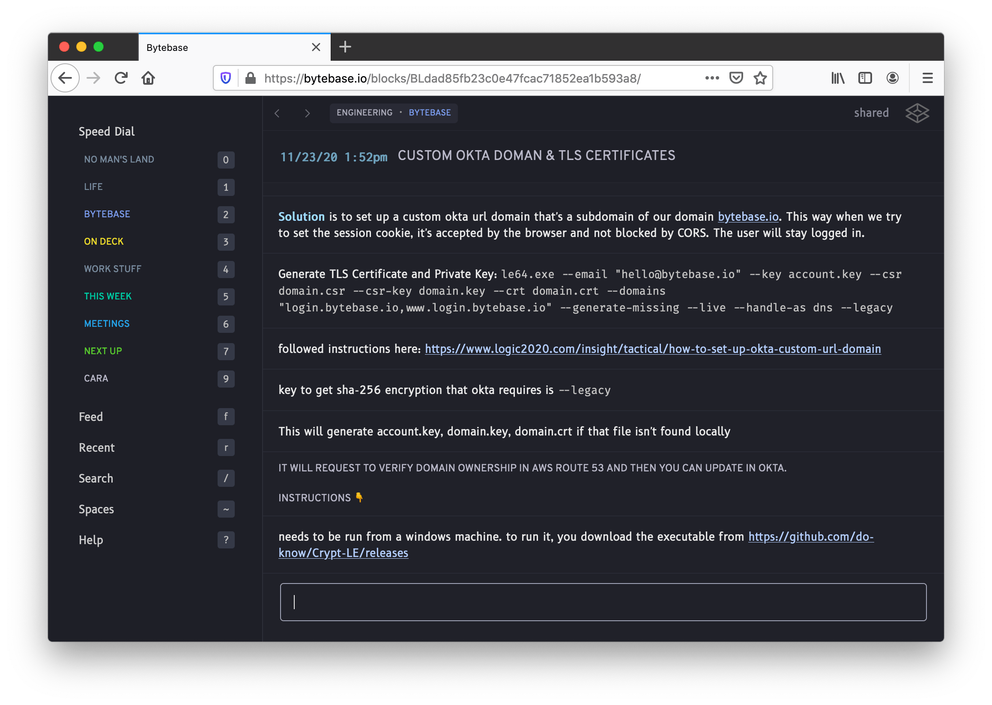Reload the current page
Viewport: 992px width, 705px height.
(121, 78)
